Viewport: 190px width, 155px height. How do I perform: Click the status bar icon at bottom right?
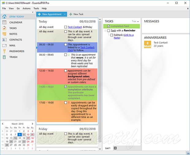188,153
